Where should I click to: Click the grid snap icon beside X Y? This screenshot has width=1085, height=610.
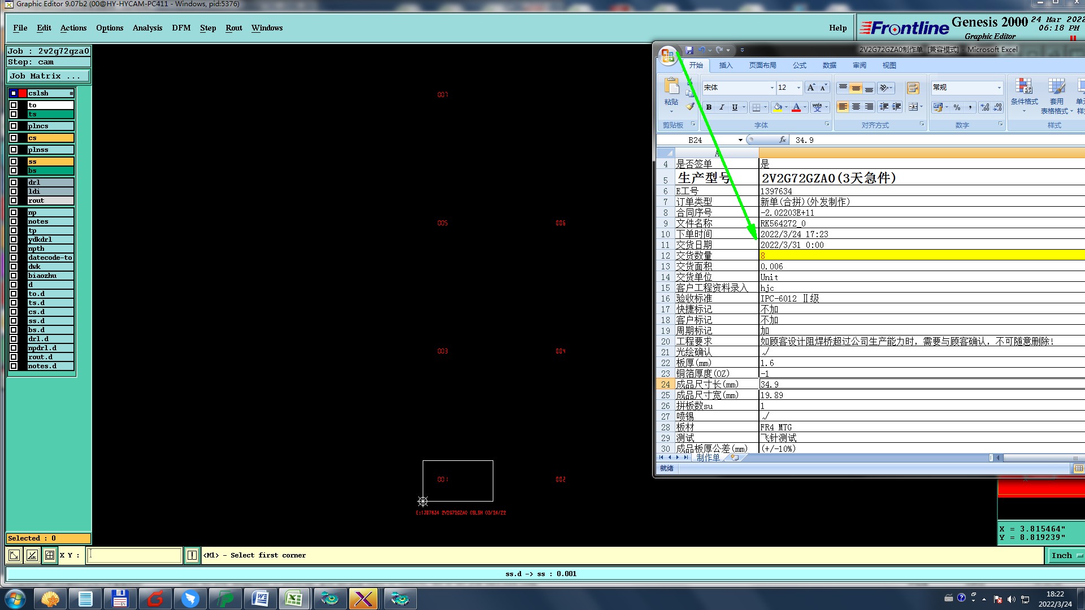[50, 555]
